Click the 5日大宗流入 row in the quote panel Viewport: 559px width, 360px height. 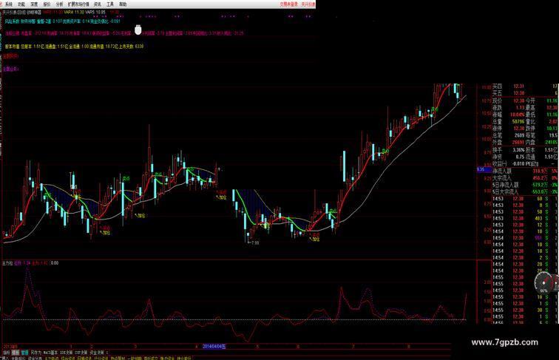pyautogui.click(x=525, y=191)
